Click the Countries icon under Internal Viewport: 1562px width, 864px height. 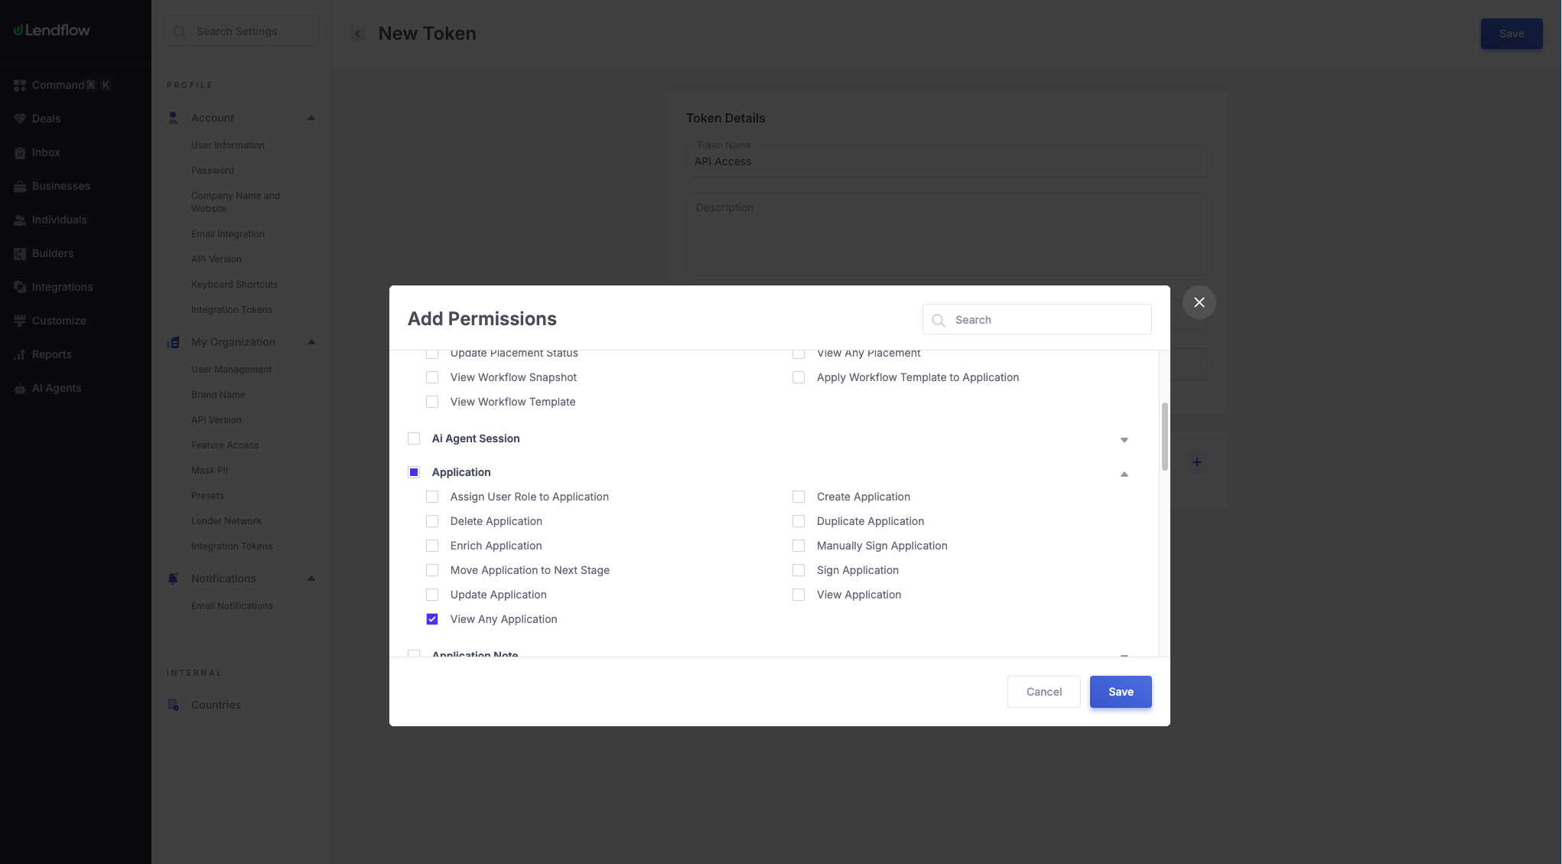point(173,705)
